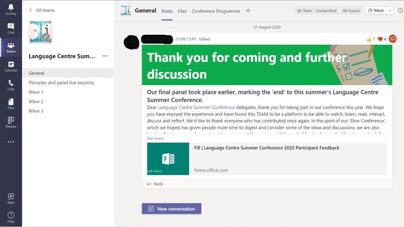
Task: Click the forms.office.com URL text
Action: point(211,170)
